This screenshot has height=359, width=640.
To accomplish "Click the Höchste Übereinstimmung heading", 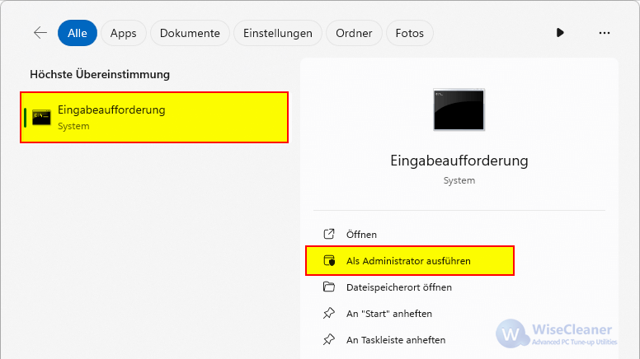I will [100, 75].
